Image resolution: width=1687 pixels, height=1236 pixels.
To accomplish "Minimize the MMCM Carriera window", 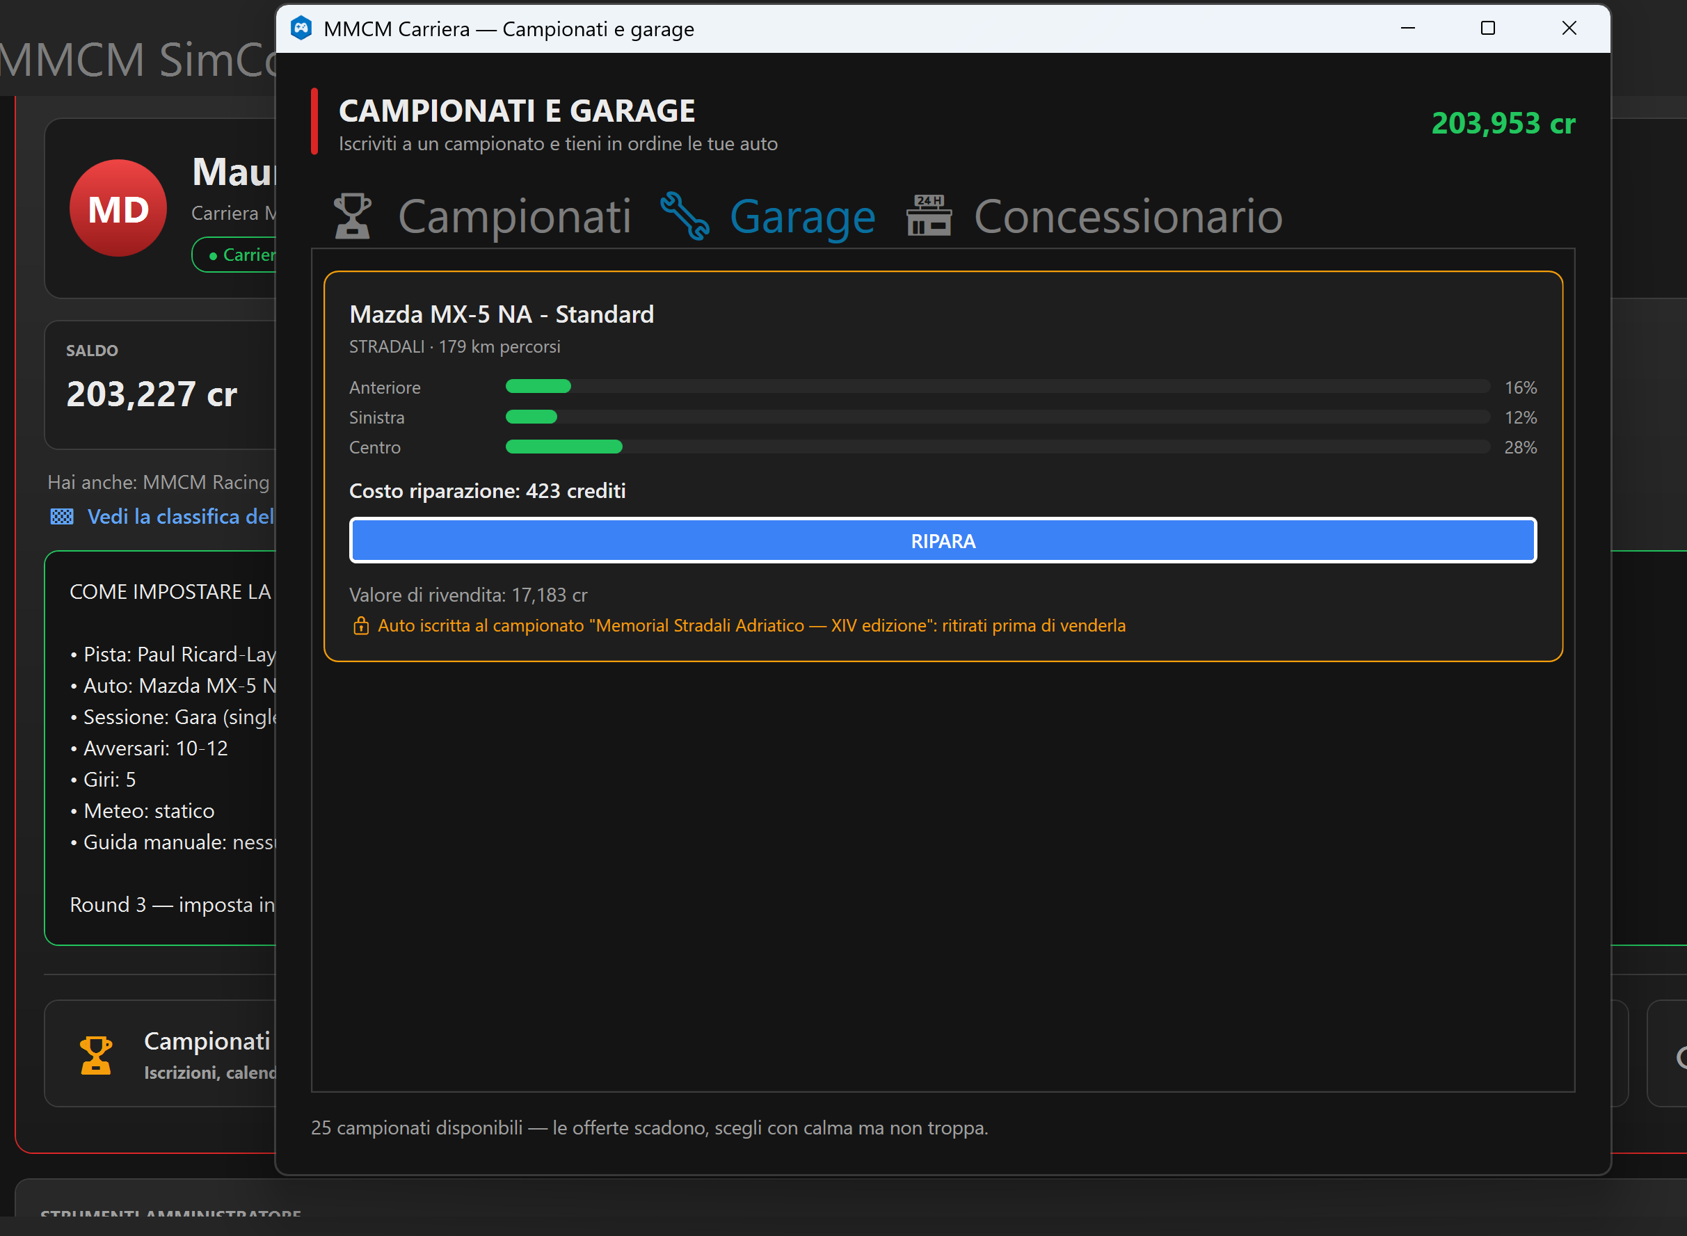I will point(1408,29).
